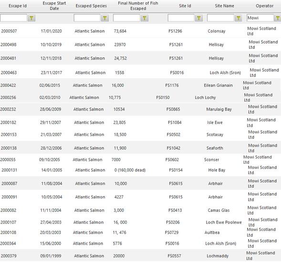Select escape Id 2000422 cell
The image size is (281, 262).
tap(8, 85)
